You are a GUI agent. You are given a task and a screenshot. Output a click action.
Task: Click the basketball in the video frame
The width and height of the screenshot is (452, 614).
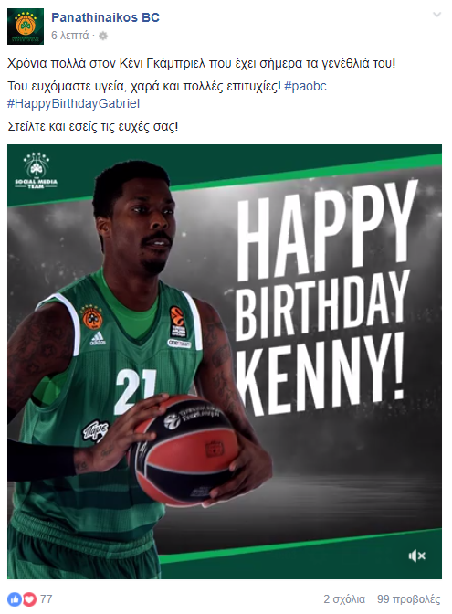pyautogui.click(x=184, y=450)
